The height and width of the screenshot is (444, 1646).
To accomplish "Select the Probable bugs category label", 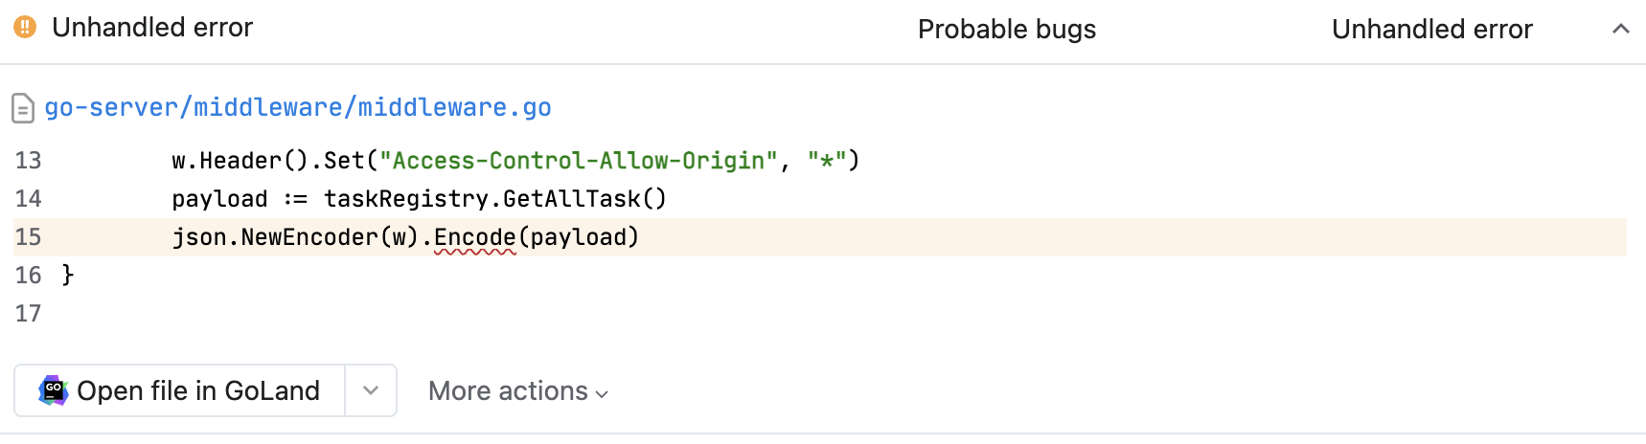I will click(x=1006, y=30).
